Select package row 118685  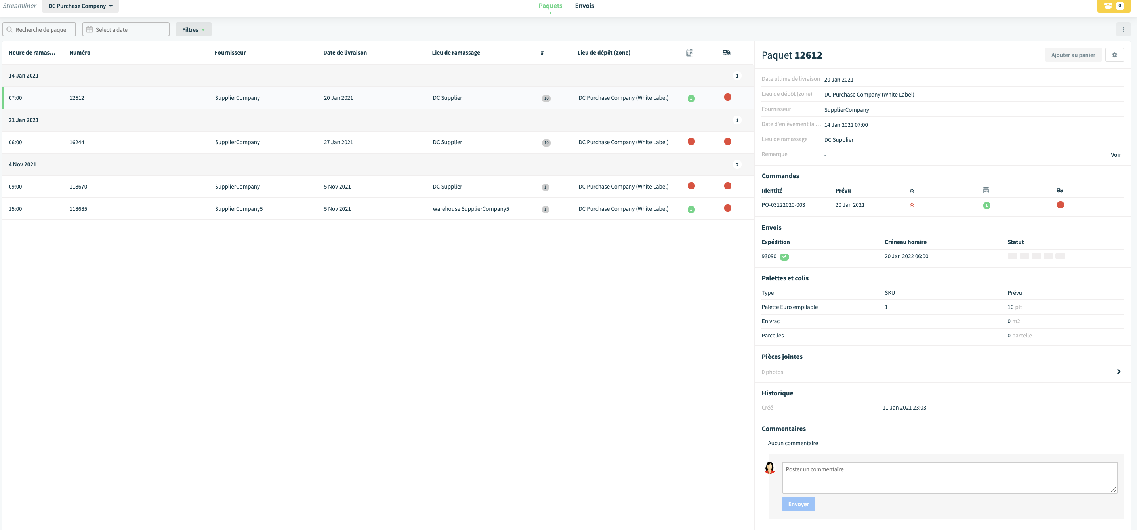click(378, 209)
